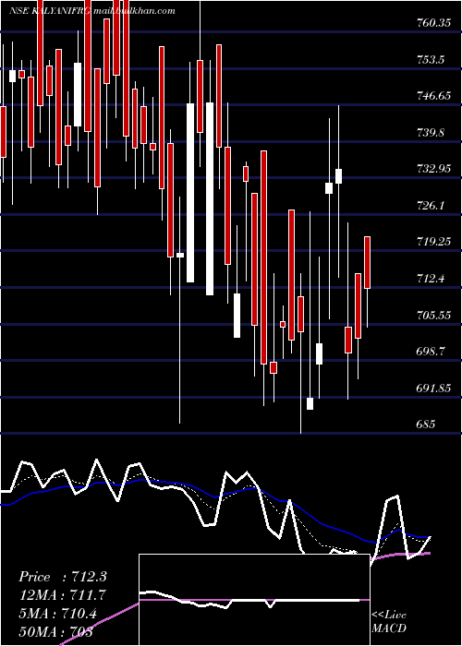
Task: Click the 726.1 price axis label
Action: (431, 206)
